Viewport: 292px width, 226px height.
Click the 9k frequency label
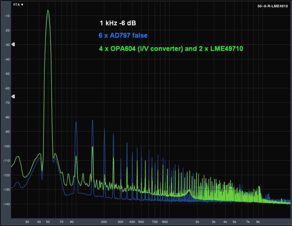[258, 222]
